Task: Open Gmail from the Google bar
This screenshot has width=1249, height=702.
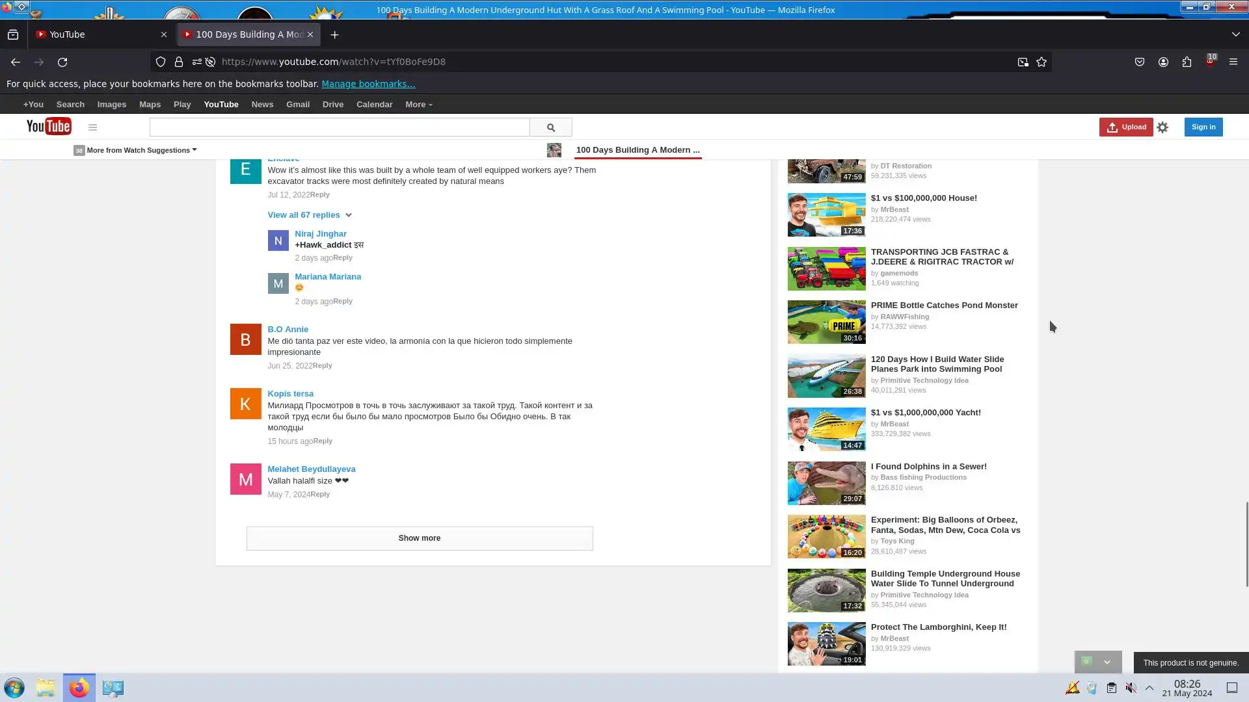Action: [297, 104]
